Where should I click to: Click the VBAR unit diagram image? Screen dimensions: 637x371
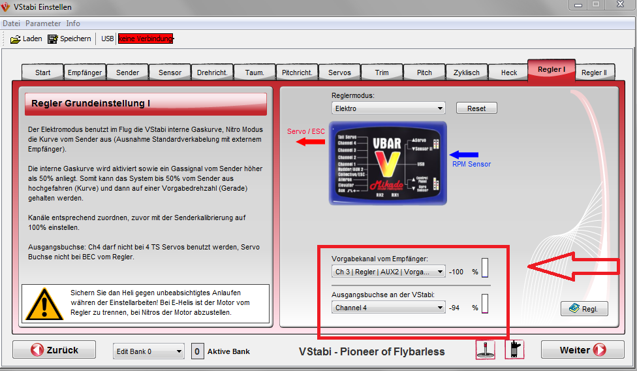point(388,163)
